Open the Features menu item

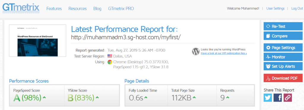click(x=54, y=9)
